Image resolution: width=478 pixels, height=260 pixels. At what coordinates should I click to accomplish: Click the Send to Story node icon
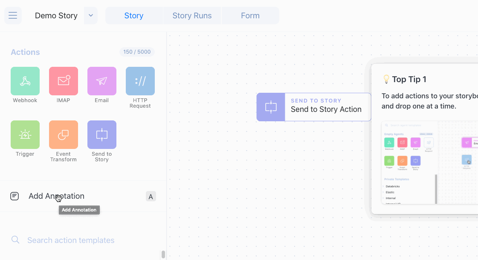coord(271,107)
